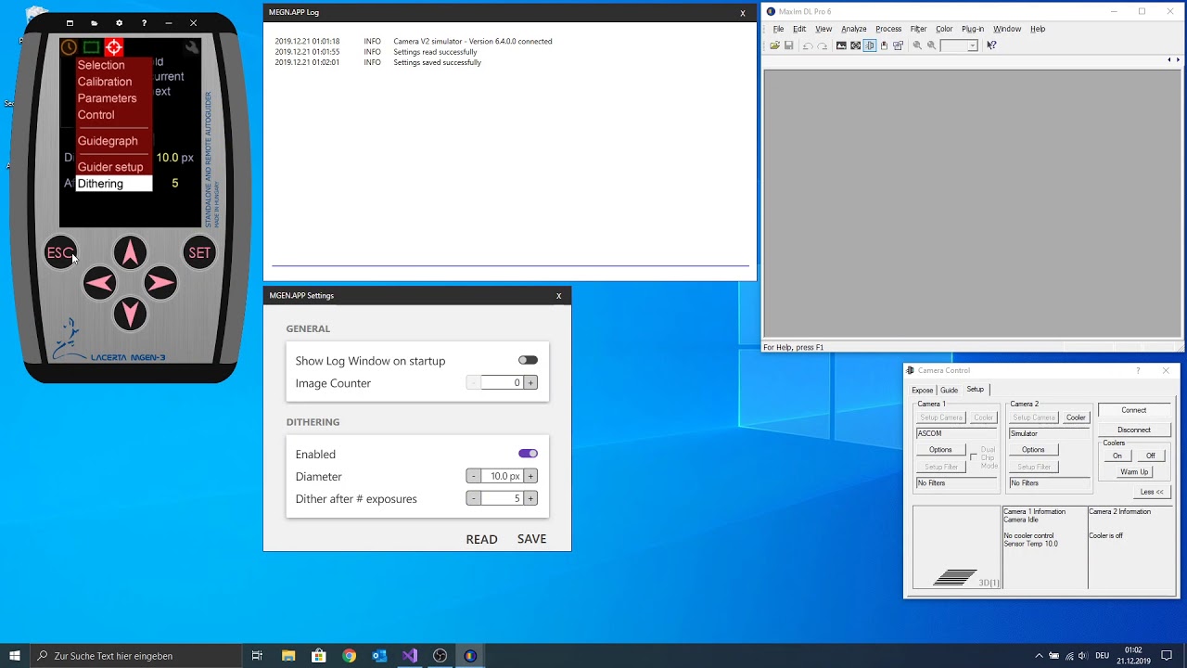Image resolution: width=1187 pixels, height=668 pixels.
Task: Choose Guidegraph in the MGEN menu
Action: [x=108, y=141]
